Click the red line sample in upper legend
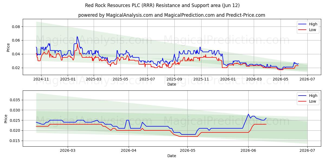This screenshot has height=162, width=325. point(303,30)
